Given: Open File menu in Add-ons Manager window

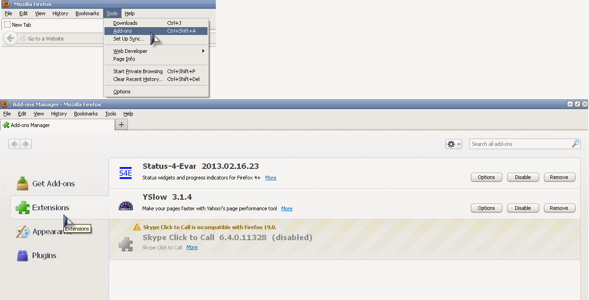Looking at the screenshot, I should click(x=7, y=114).
